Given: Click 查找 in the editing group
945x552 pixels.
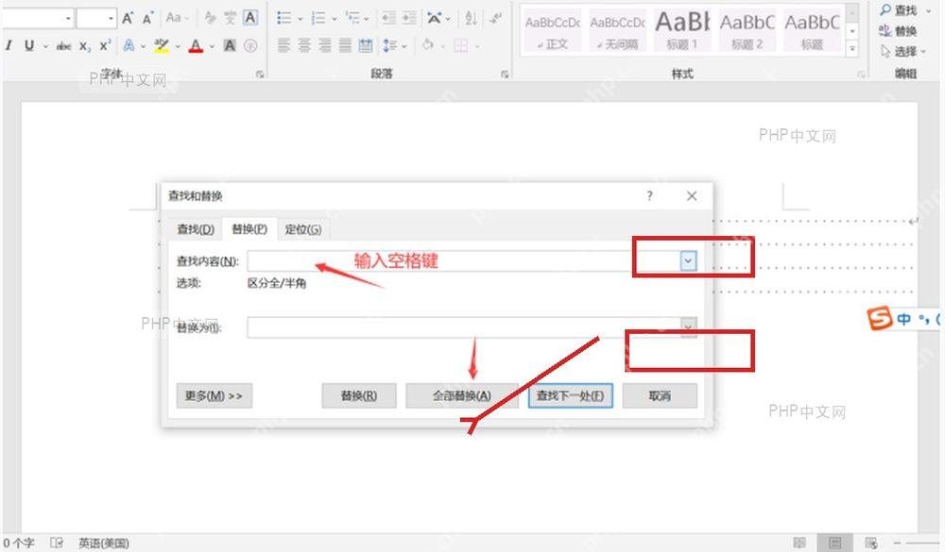Looking at the screenshot, I should pyautogui.click(x=899, y=10).
